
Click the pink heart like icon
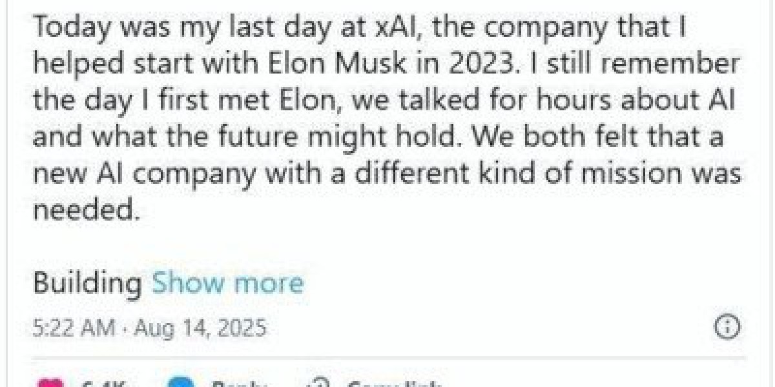point(52,384)
